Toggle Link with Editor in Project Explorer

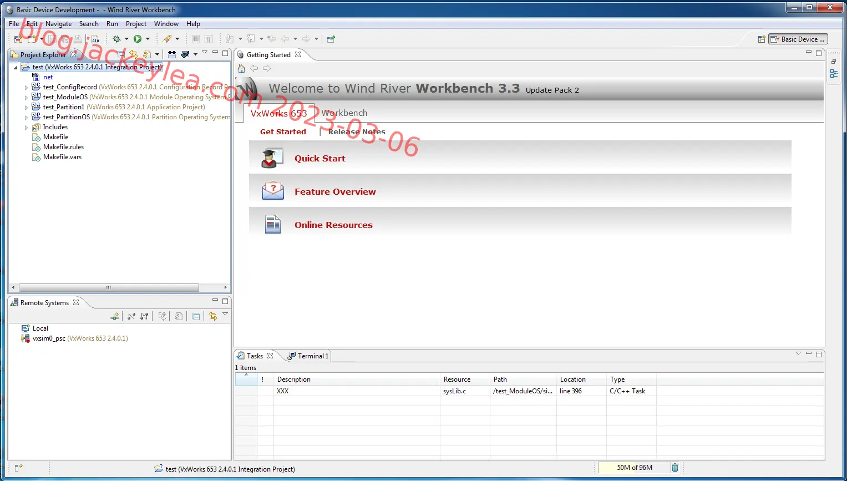tap(134, 54)
